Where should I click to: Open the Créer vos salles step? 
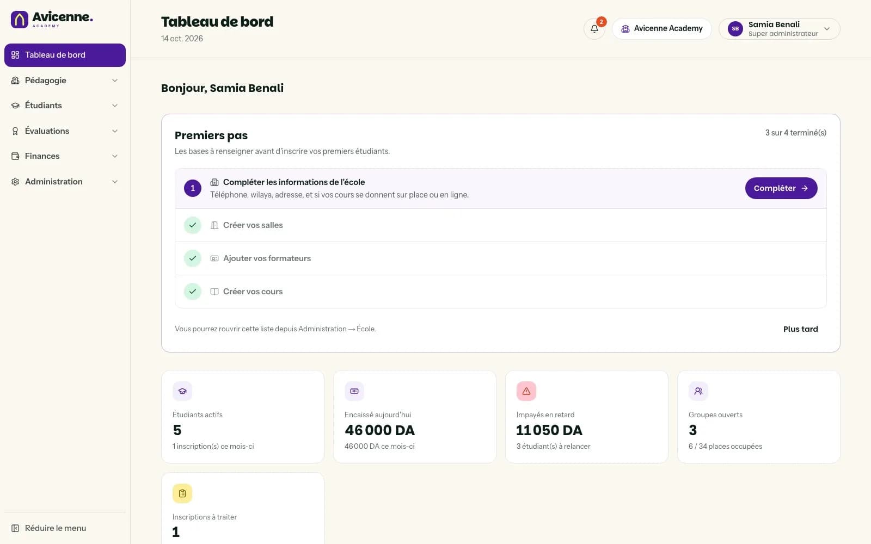point(501,225)
